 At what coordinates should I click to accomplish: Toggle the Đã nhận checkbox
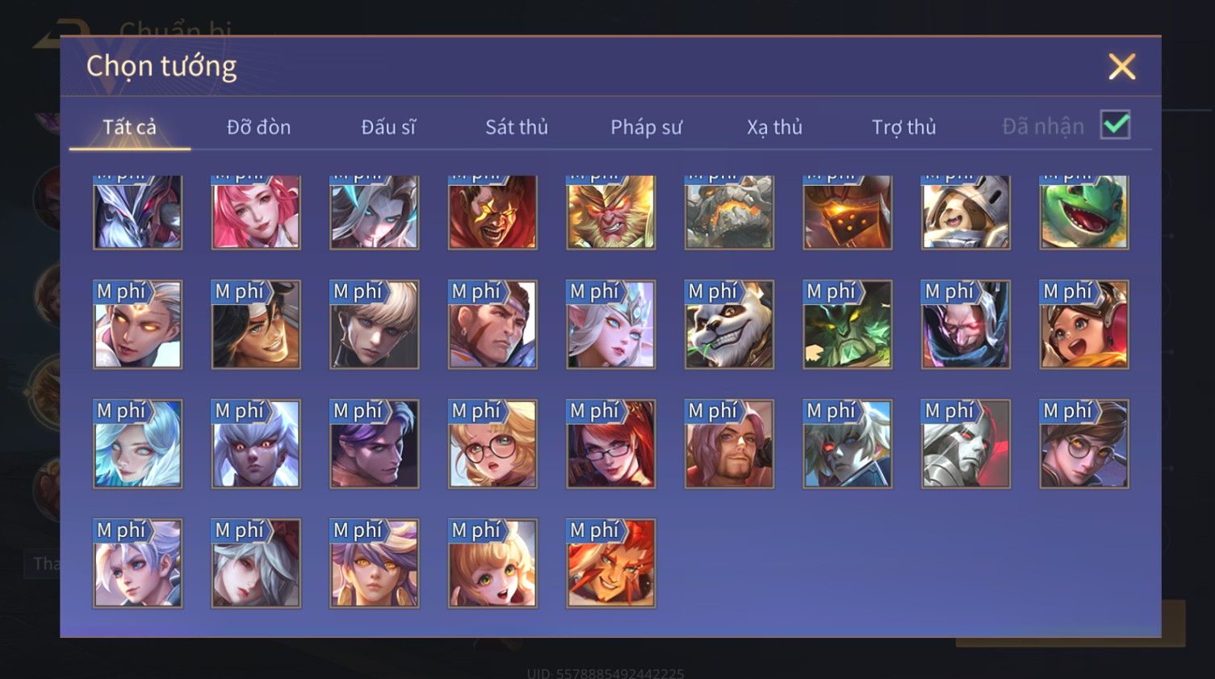pyautogui.click(x=1115, y=125)
